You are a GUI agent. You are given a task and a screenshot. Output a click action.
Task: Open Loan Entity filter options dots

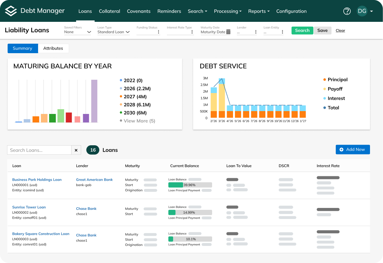coord(282,32)
